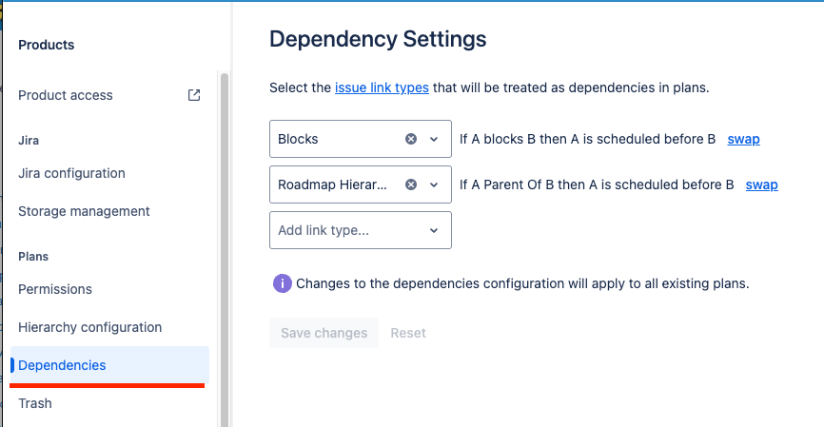The height and width of the screenshot is (427, 824).
Task: Open Hierarchy configuration page
Action: click(89, 327)
